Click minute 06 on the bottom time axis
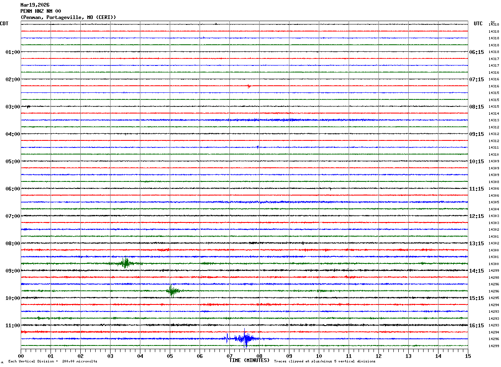Screen dimensions: 501x367 (x=200, y=356)
